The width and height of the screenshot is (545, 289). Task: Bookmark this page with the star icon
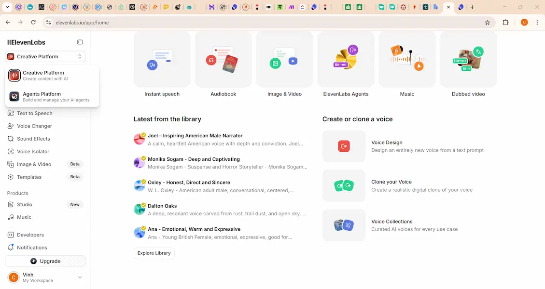click(x=488, y=22)
